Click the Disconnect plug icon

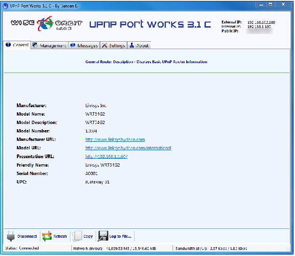pyautogui.click(x=11, y=236)
